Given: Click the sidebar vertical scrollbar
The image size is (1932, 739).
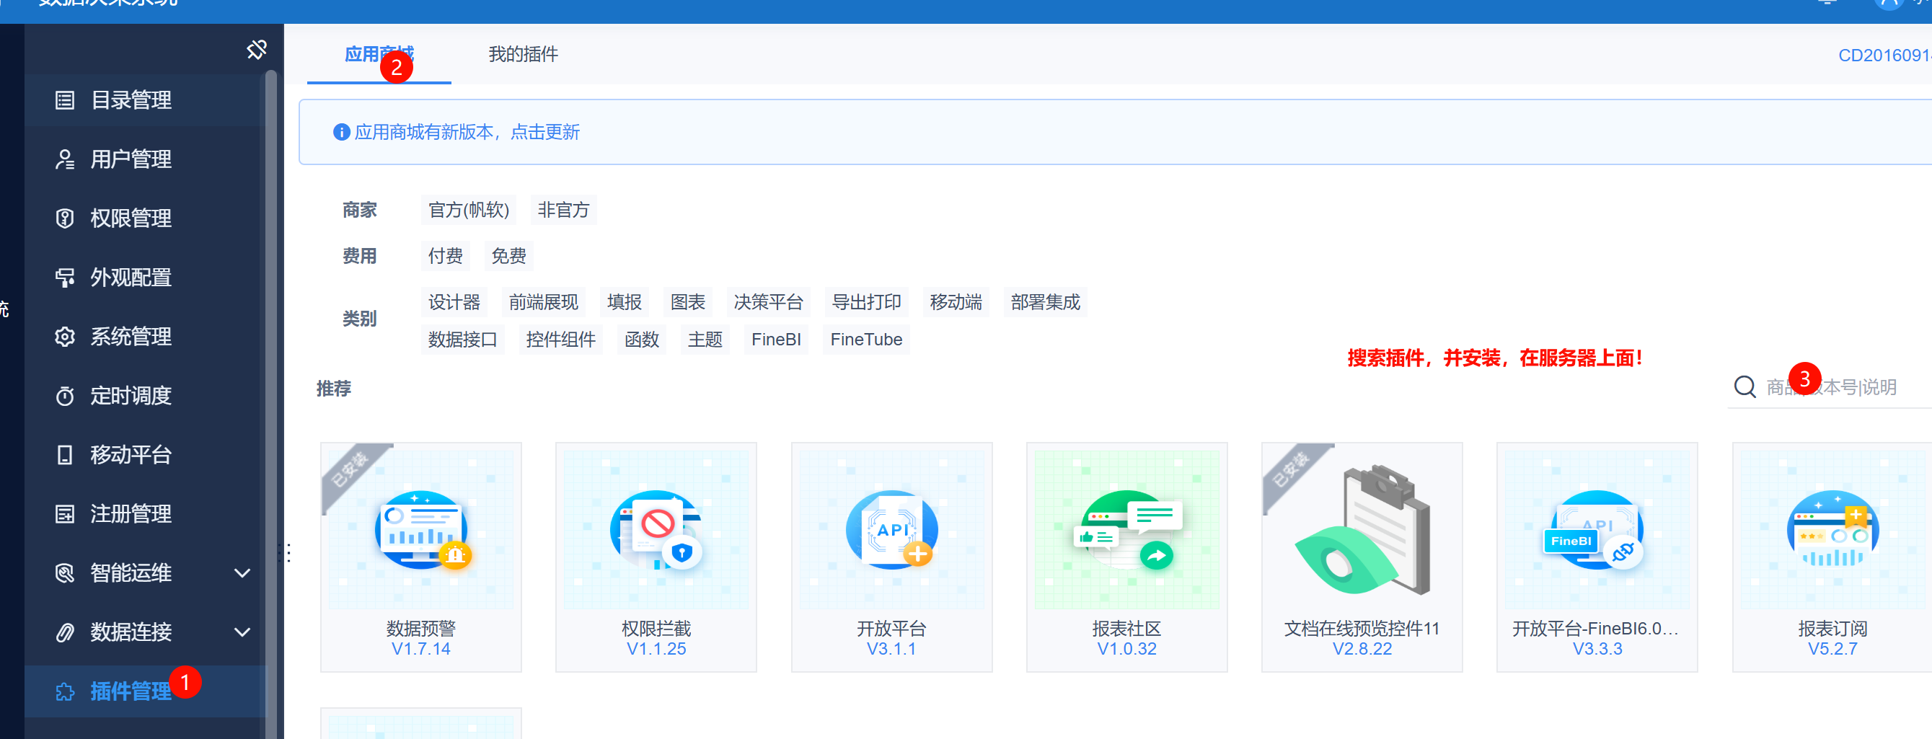Looking at the screenshot, I should point(270,404).
